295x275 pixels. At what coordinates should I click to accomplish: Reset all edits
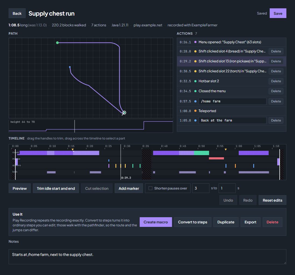[x=272, y=200]
